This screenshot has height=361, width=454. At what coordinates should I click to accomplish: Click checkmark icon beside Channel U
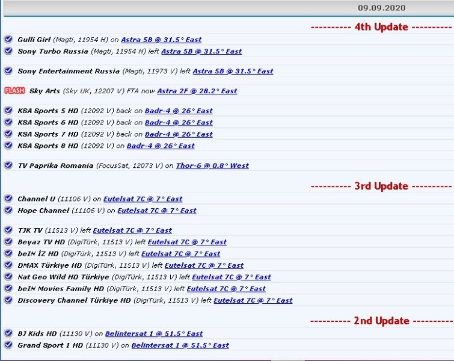tap(8, 199)
